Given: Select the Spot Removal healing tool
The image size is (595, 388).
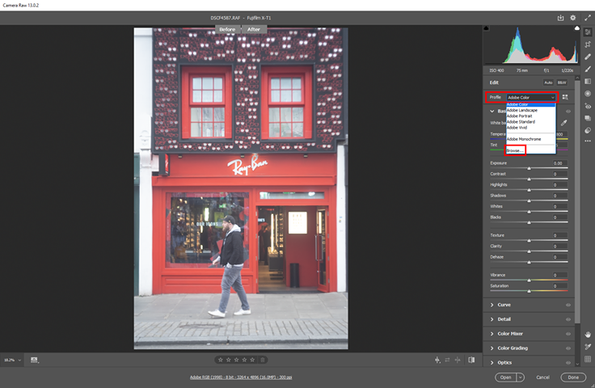Looking at the screenshot, I should coord(588,57).
